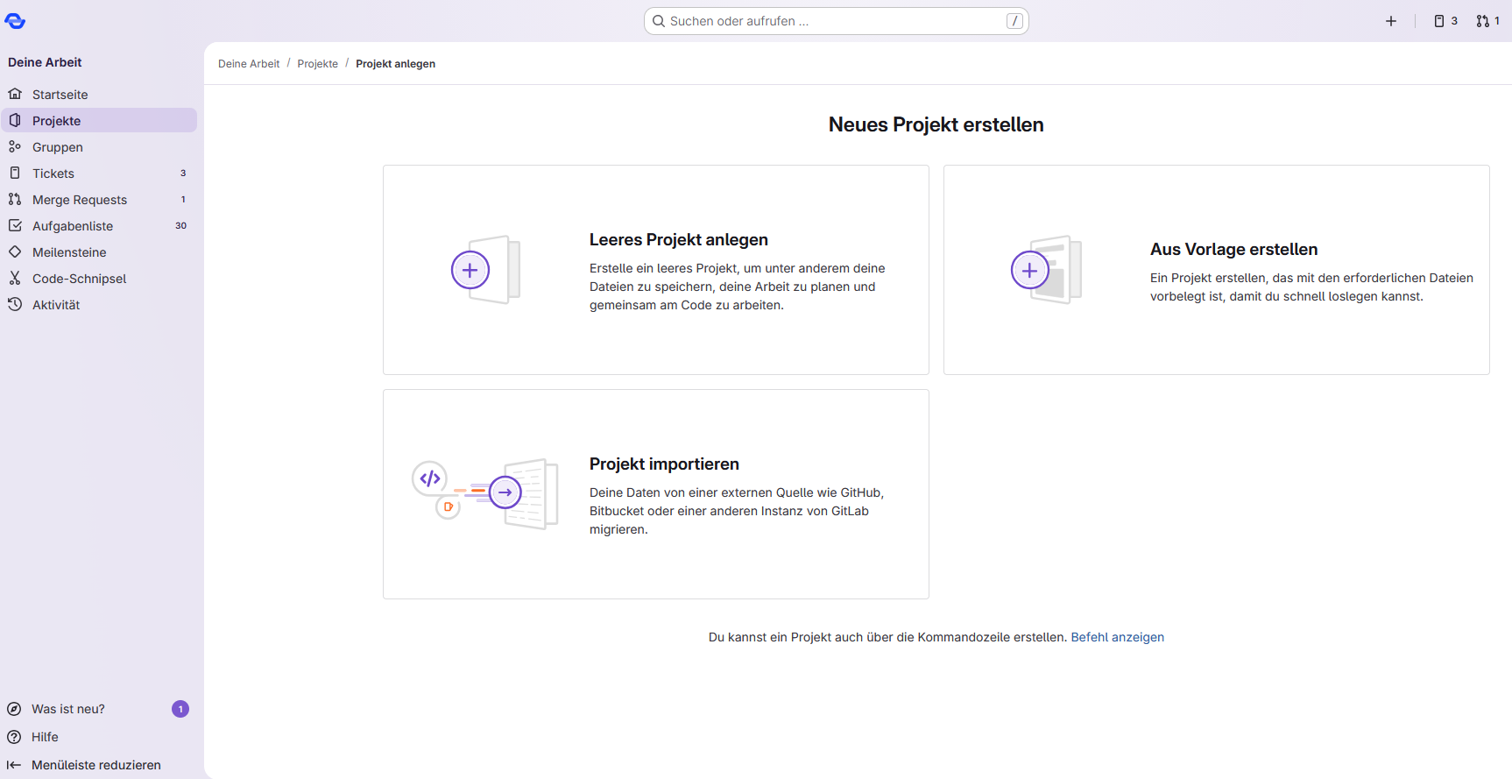Open assigned tickets counter in top bar

coord(1445,21)
